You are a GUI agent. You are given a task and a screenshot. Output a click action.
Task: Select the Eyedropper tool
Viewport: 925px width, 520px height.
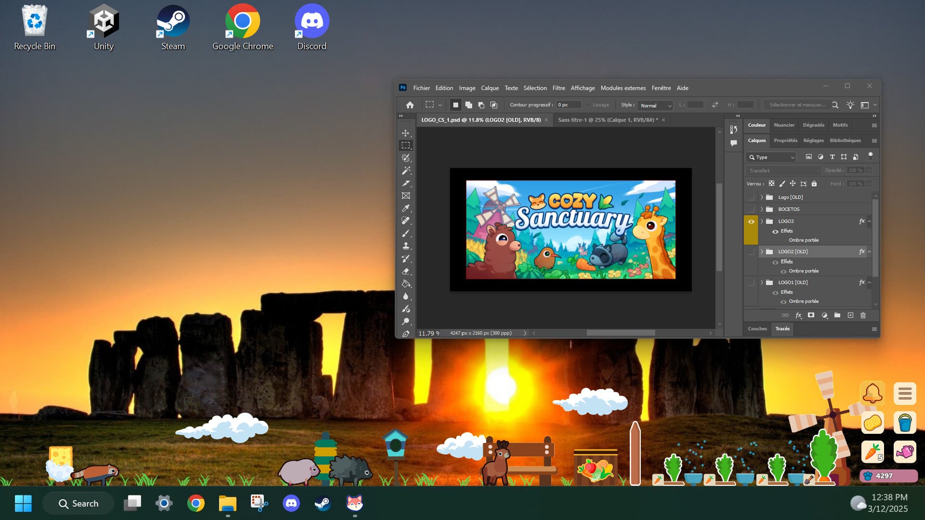pyautogui.click(x=406, y=208)
